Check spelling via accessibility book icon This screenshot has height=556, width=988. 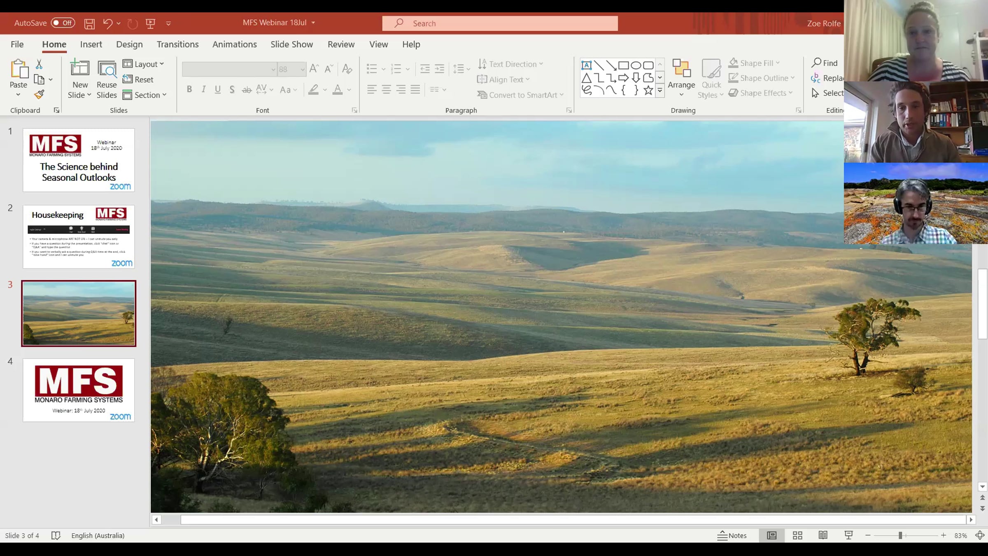[x=56, y=535]
